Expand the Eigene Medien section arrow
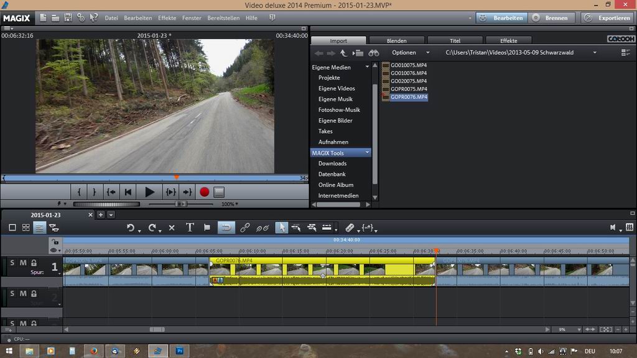 point(367,67)
